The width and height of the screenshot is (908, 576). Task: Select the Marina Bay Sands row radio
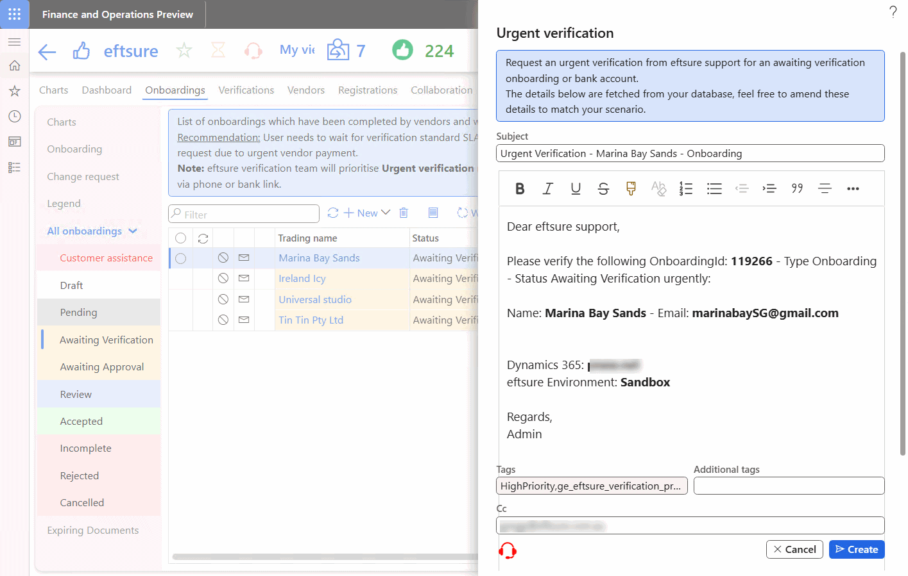point(181,258)
